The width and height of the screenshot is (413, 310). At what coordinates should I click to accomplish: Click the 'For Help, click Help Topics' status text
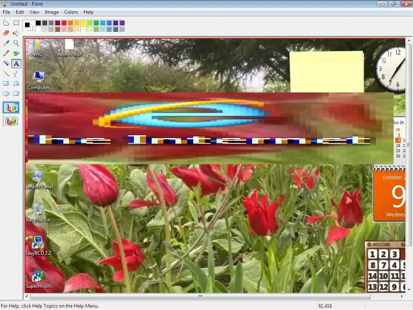[x=50, y=306]
